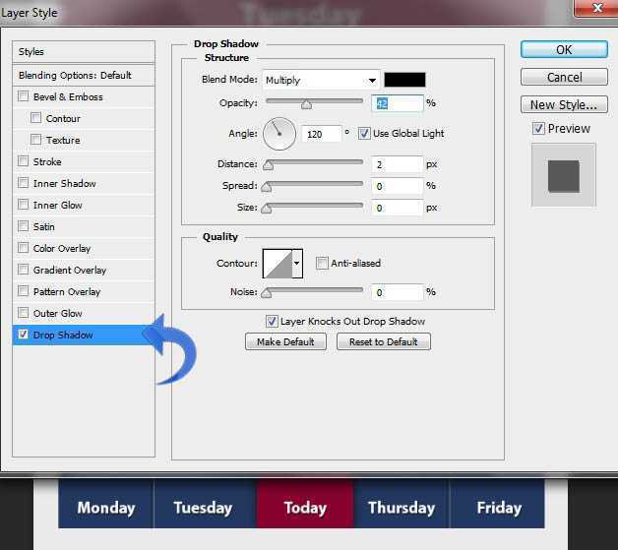The height and width of the screenshot is (550, 618).
Task: Open Blending Options: Default
Action: click(x=84, y=75)
